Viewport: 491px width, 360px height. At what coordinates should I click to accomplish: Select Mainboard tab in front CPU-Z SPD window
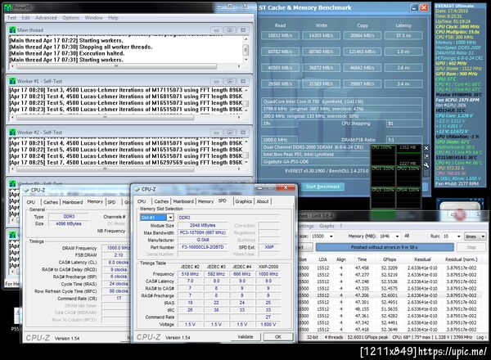[x=183, y=201]
